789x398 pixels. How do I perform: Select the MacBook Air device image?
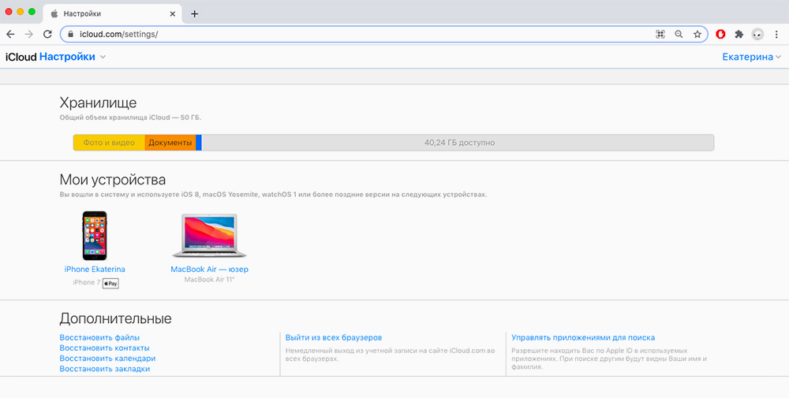coord(209,236)
